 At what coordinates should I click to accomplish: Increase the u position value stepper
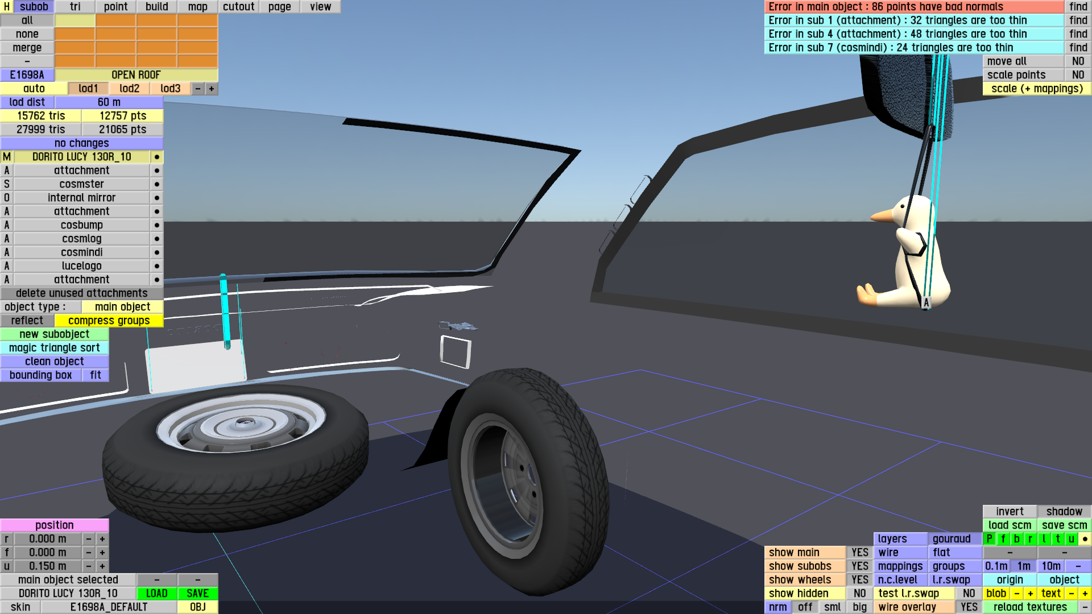(x=102, y=566)
